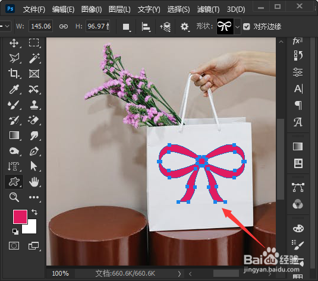Select the Polygonal Lasso tool
This screenshot has height=281, width=318.
click(14, 58)
